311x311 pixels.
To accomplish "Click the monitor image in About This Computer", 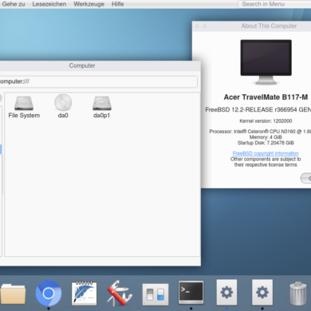I will coord(266,62).
